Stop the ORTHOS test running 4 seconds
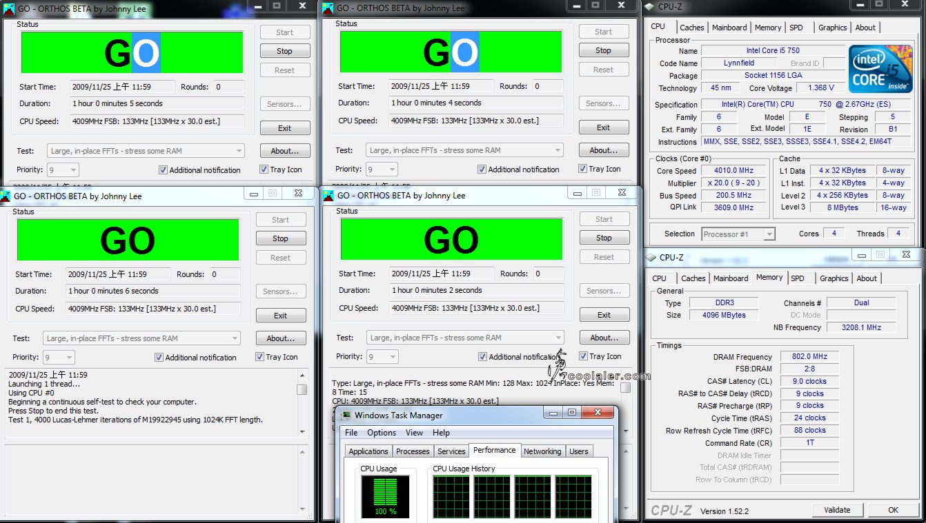 tap(604, 50)
